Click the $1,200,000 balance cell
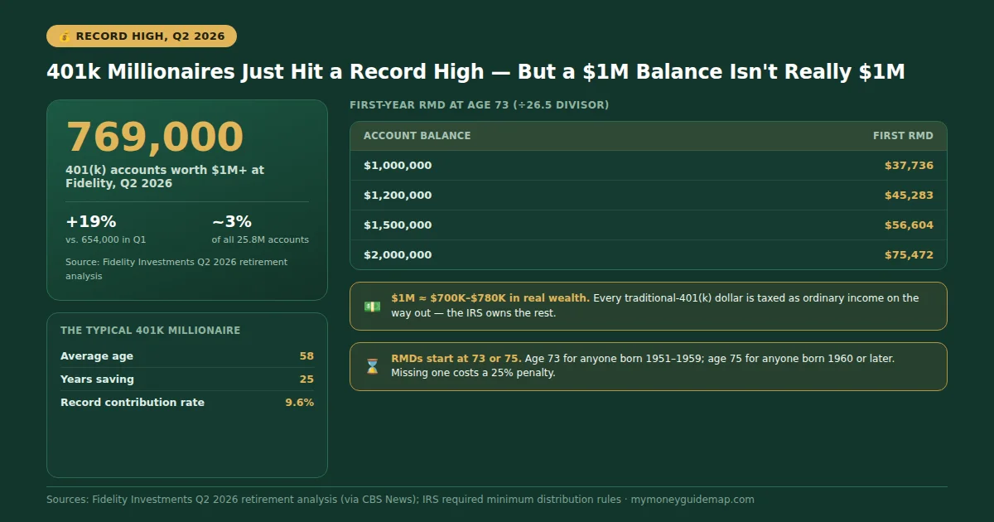Viewport: 994px width, 522px height. [398, 196]
